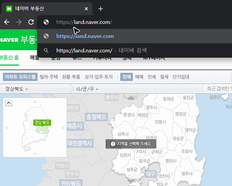
Task: Click the 세종시 label on the map
Action: pyautogui.click(x=75, y=126)
